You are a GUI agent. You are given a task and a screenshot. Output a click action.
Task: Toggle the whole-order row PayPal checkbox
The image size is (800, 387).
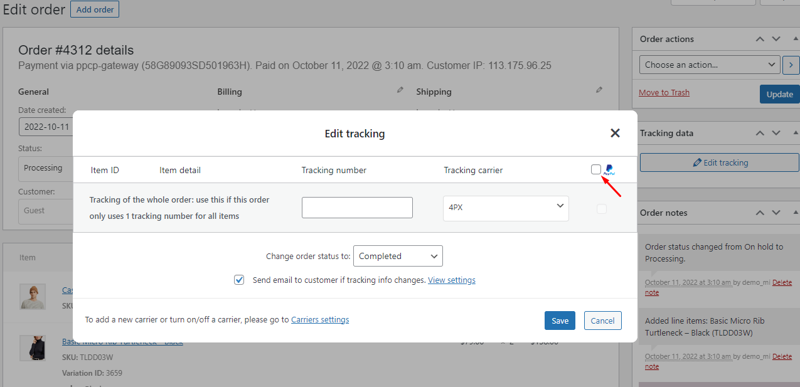point(602,209)
